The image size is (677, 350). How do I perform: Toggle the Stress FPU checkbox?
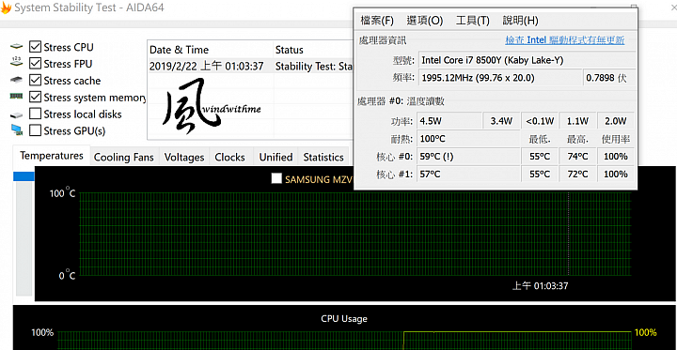tap(36, 64)
